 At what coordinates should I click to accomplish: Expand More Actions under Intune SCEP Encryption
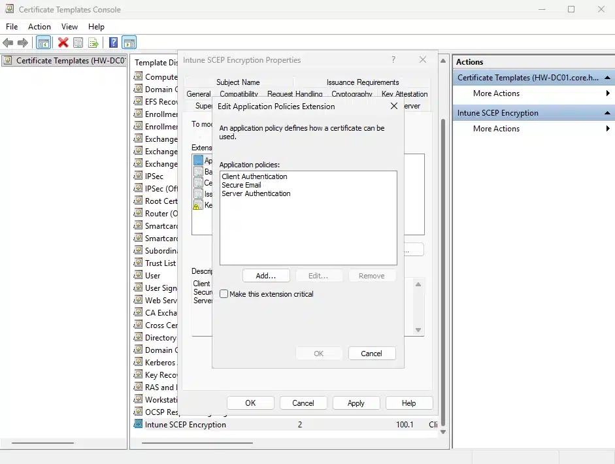click(x=496, y=129)
